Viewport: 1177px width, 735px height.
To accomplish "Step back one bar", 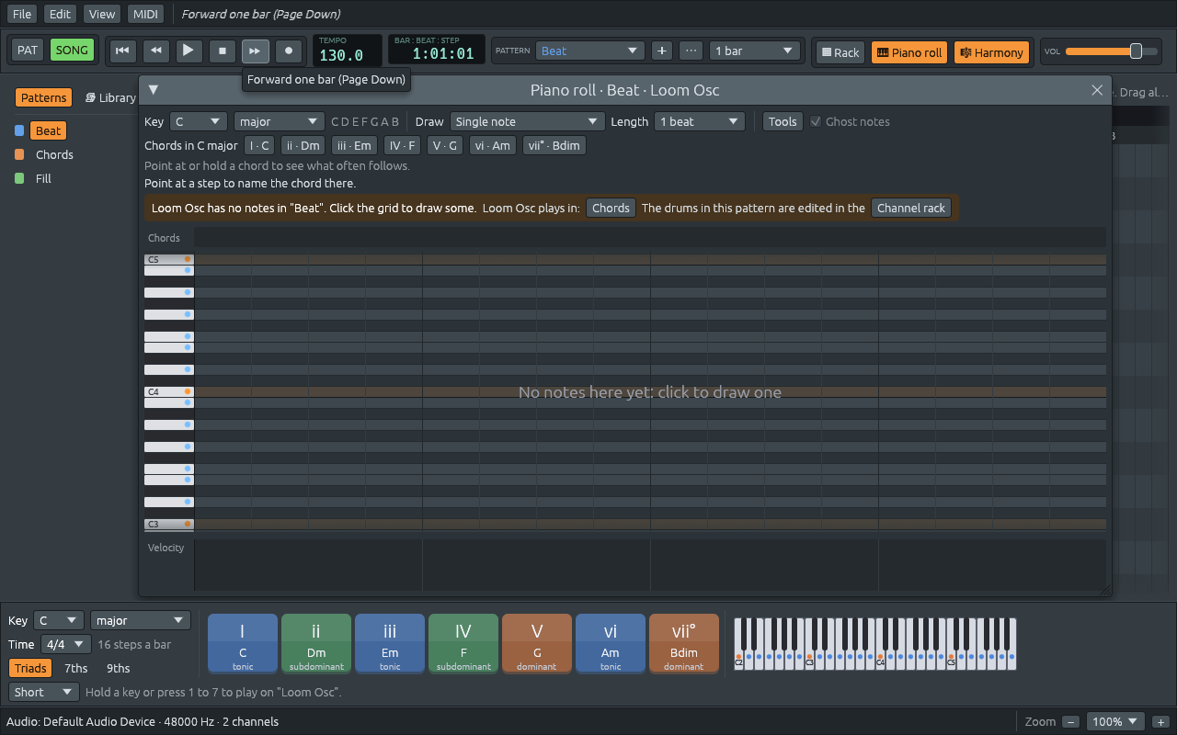I will coord(155,51).
